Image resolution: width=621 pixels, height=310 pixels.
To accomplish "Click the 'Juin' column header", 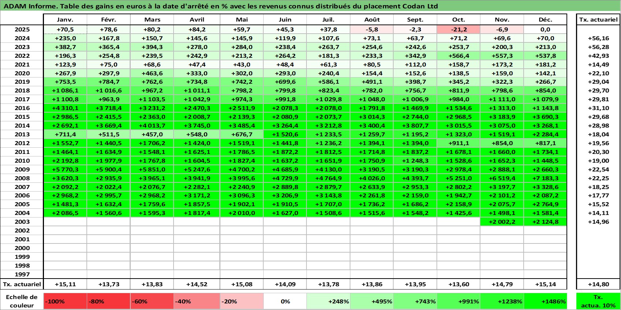I will [x=285, y=20].
